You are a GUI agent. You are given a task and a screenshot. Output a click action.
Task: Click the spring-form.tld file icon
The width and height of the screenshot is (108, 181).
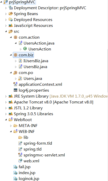pyautogui.click(x=20, y=143)
